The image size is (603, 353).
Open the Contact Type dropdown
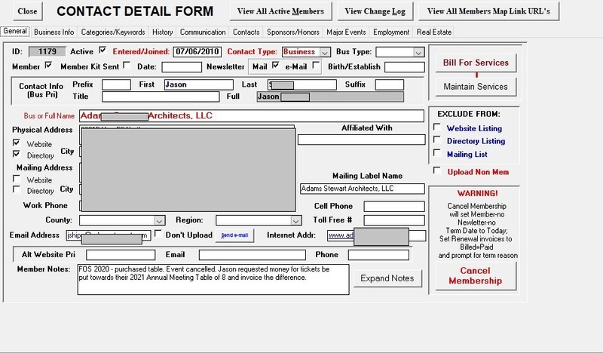pyautogui.click(x=325, y=52)
